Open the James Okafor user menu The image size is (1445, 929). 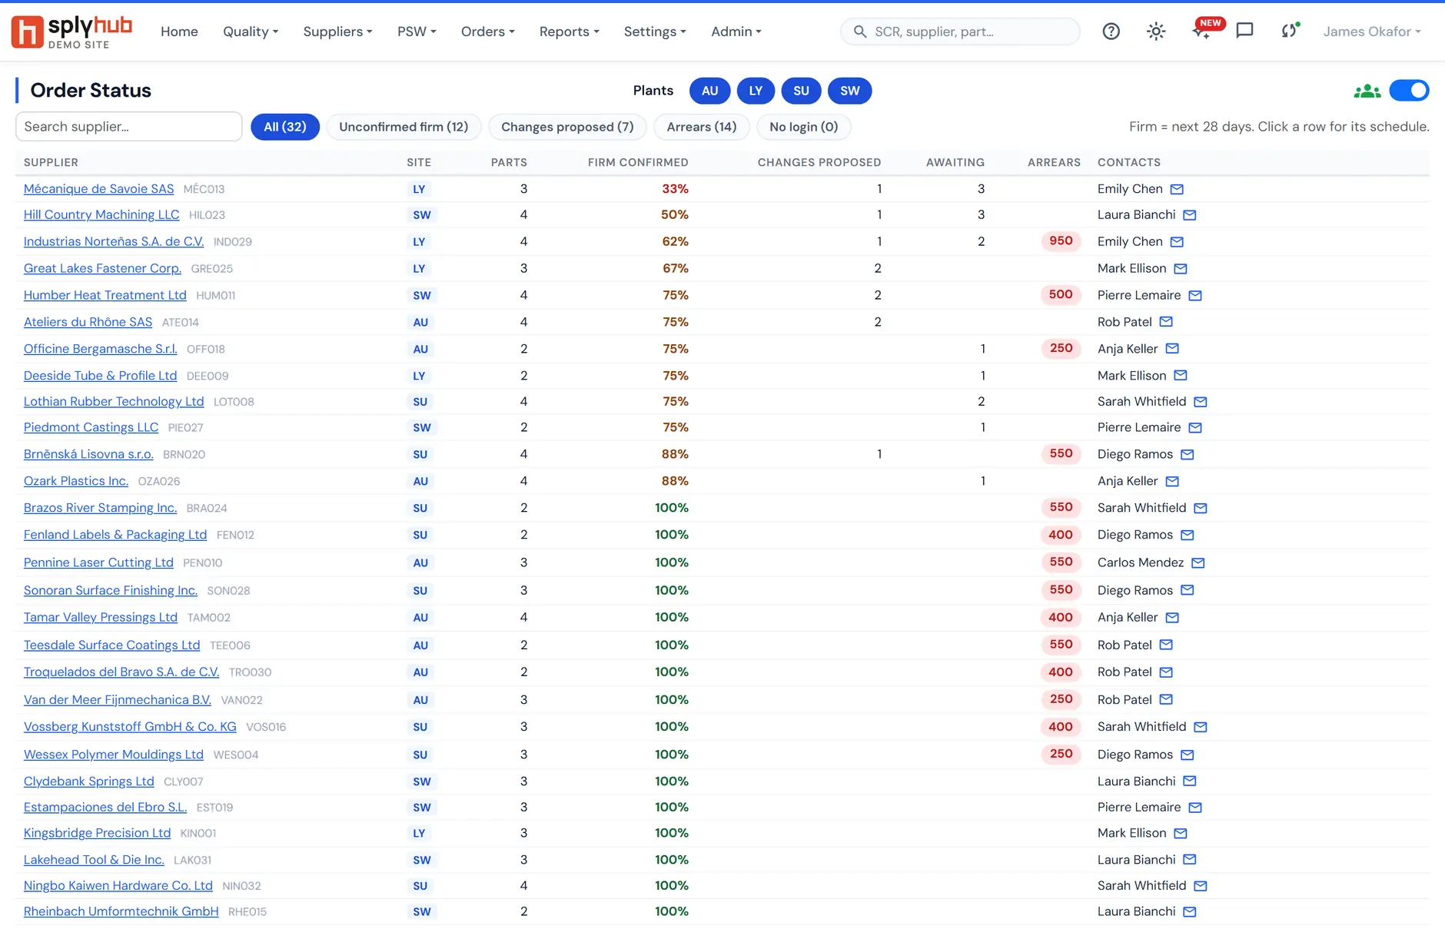1372,32
